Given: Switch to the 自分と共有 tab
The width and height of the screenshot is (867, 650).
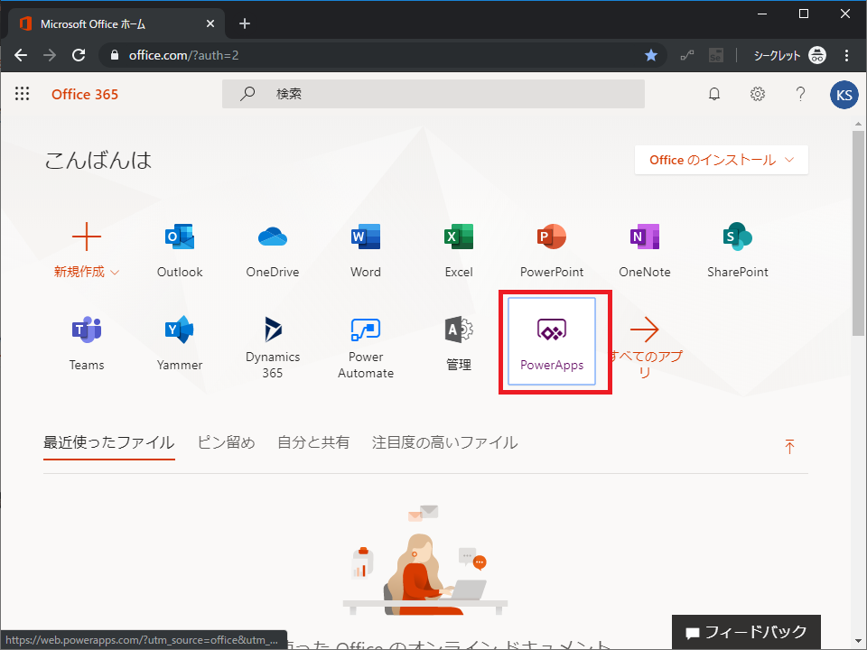Looking at the screenshot, I should 313,442.
